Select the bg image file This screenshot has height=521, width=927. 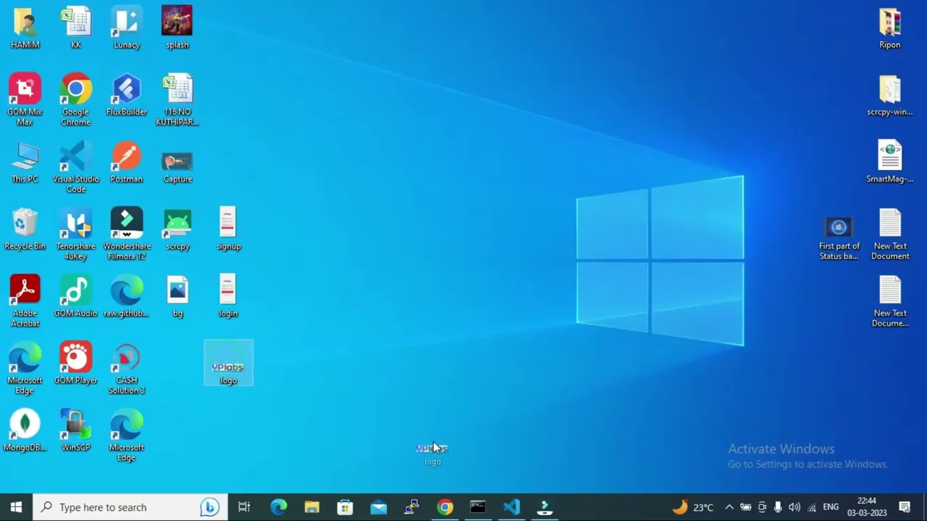pos(177,296)
